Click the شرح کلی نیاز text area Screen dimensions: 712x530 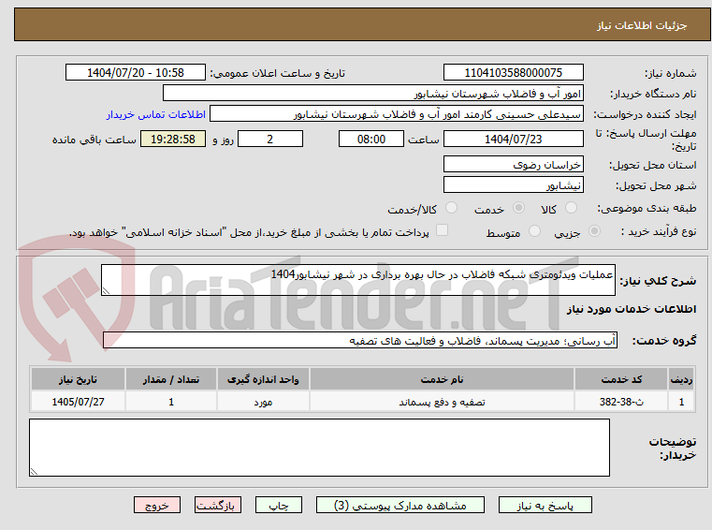tap(357, 280)
